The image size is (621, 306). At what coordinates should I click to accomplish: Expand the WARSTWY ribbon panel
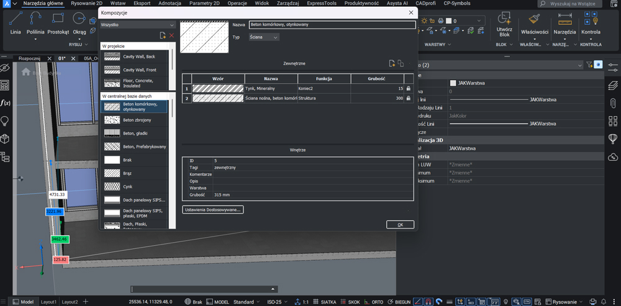pyautogui.click(x=438, y=45)
